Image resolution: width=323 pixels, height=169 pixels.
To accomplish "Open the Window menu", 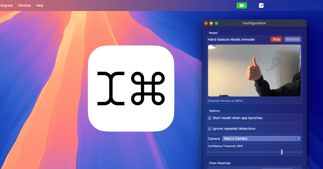I will [24, 5].
